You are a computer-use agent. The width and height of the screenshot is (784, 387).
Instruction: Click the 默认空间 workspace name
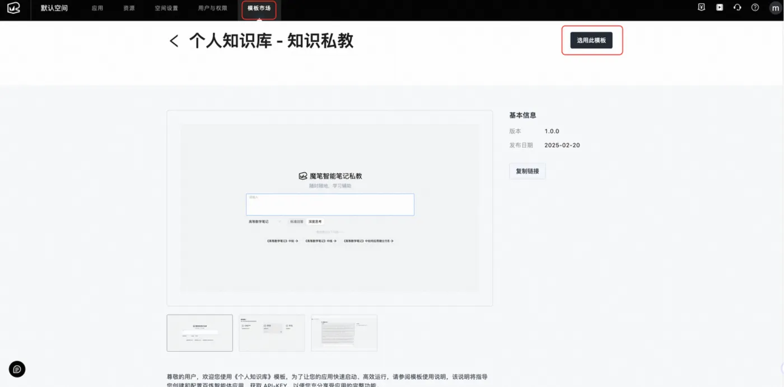[x=54, y=8]
